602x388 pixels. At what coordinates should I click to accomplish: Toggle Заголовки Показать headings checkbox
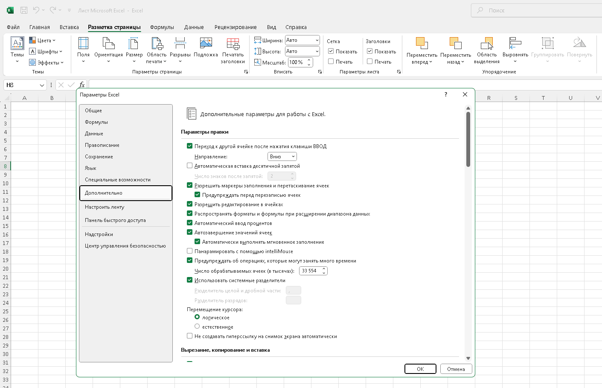[x=369, y=51]
